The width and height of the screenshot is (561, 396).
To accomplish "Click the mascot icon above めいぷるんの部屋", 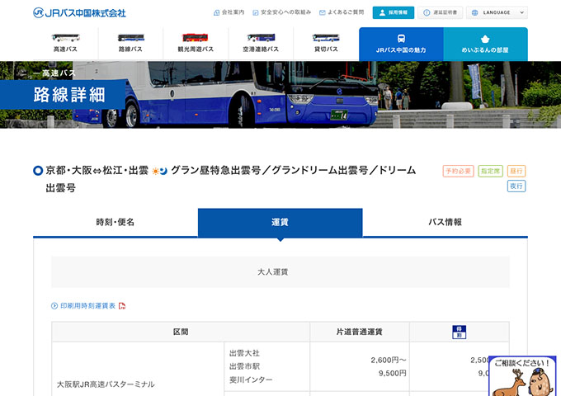I will coord(485,39).
